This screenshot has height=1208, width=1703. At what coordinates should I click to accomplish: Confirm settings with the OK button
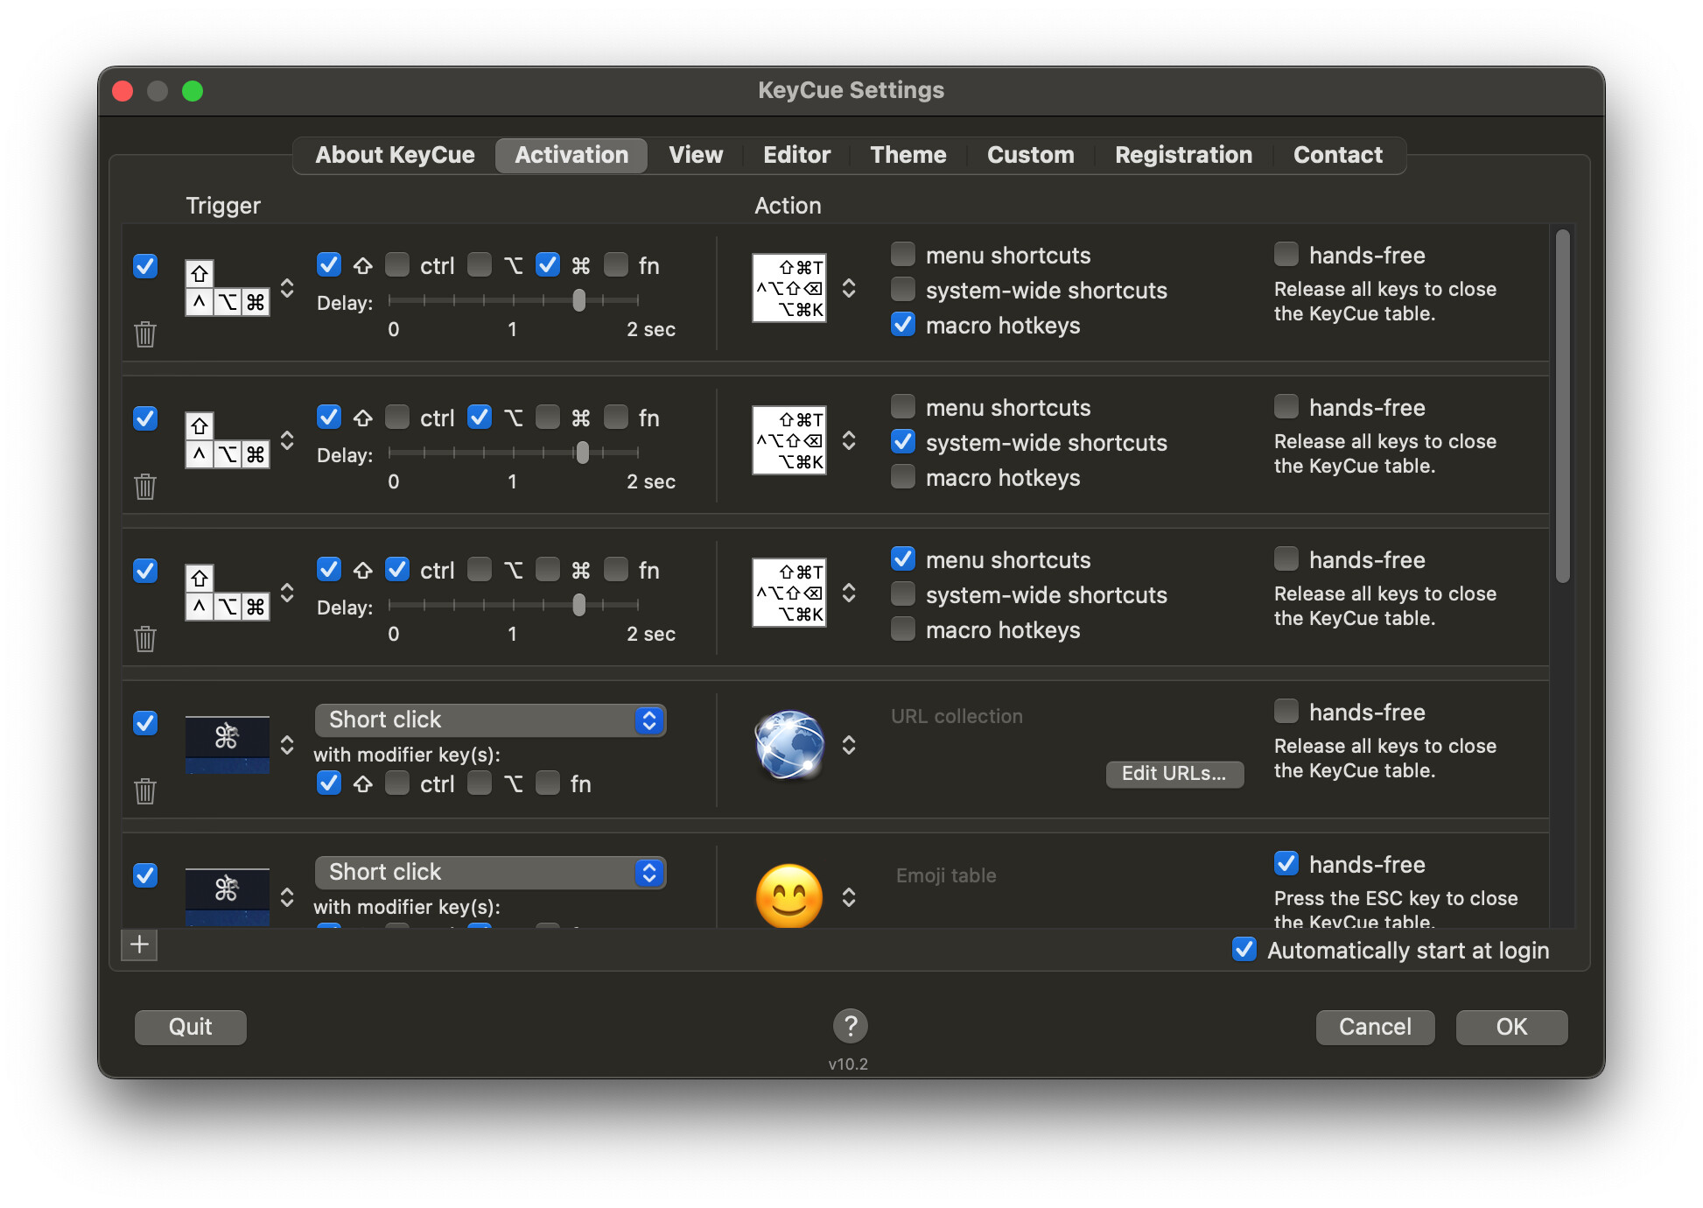coord(1511,1027)
